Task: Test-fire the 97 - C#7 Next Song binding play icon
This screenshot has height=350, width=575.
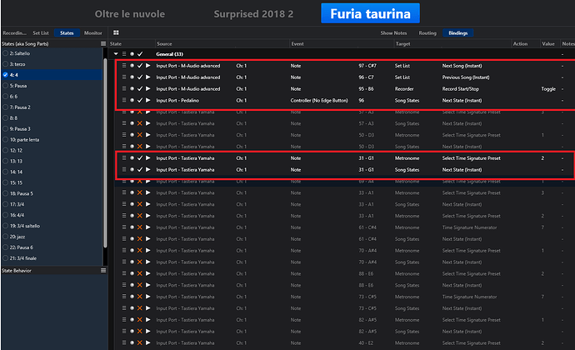Action: (148, 66)
